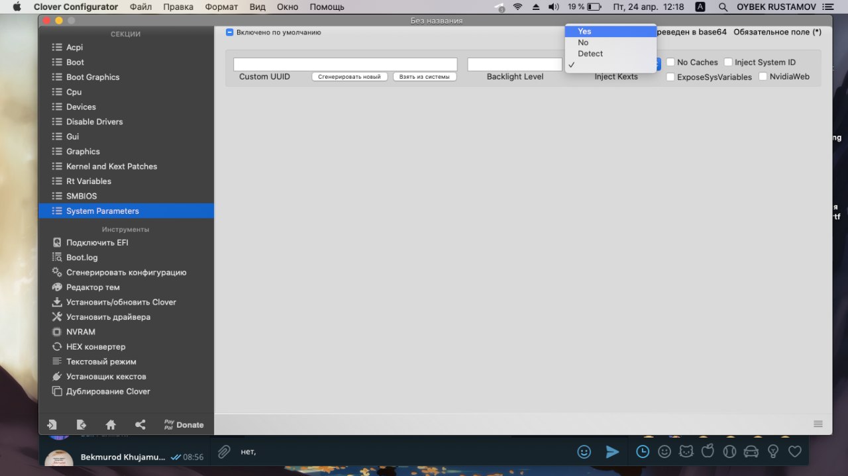Screen dimensions: 848x476
Task: Click the Custom UUID text field
Action: pos(345,64)
